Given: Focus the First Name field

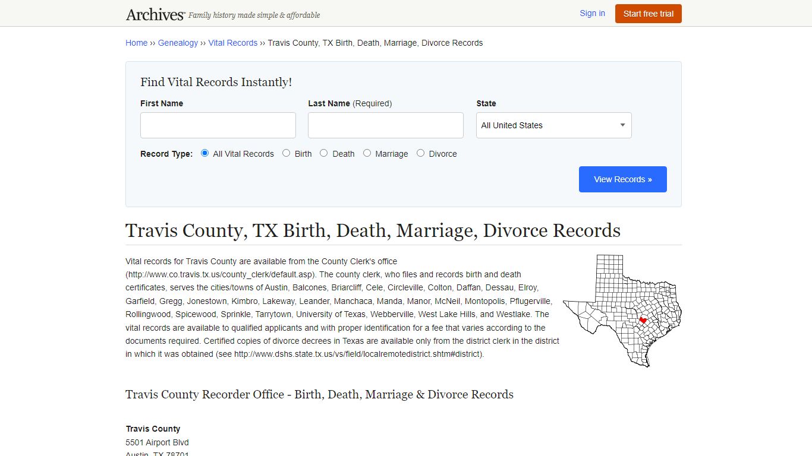Looking at the screenshot, I should coord(218,125).
